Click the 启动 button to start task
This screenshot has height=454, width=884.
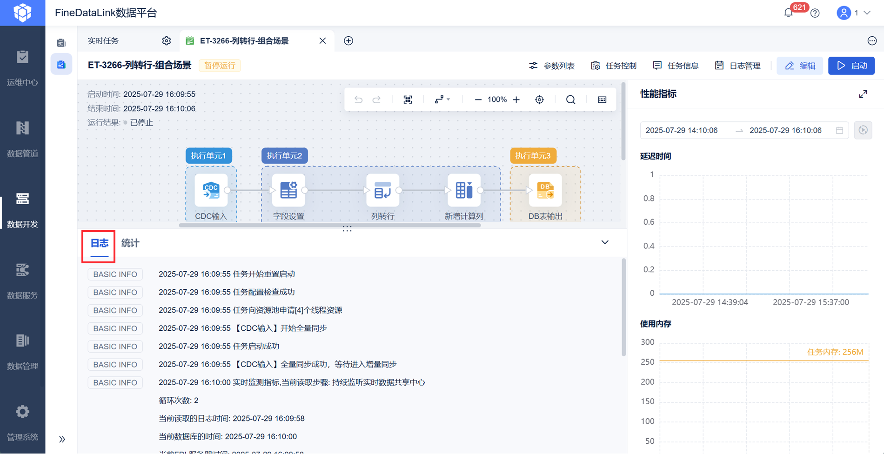[851, 66]
